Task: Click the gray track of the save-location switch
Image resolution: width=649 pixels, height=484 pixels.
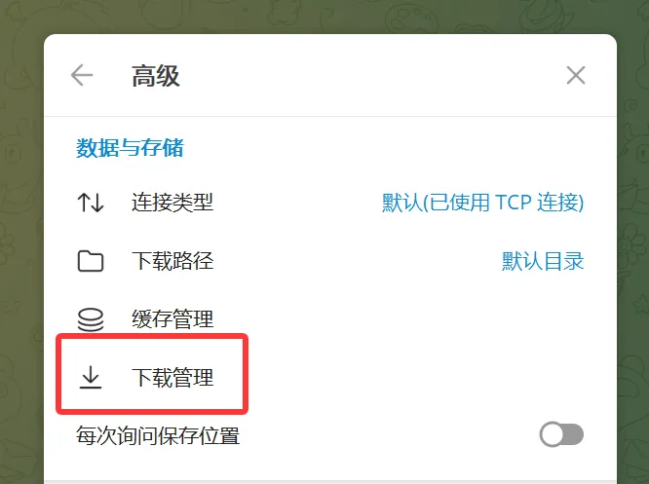Action: (574, 434)
